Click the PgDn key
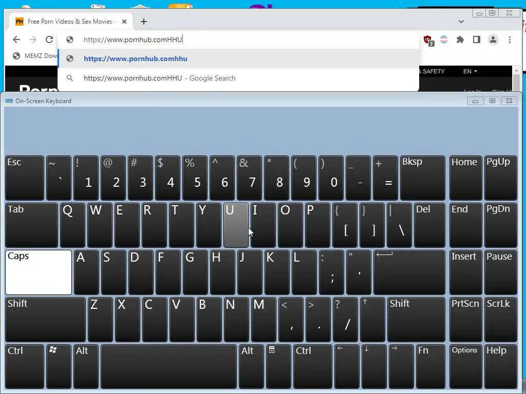Screen dimensions: 526x394 [x=500, y=225]
